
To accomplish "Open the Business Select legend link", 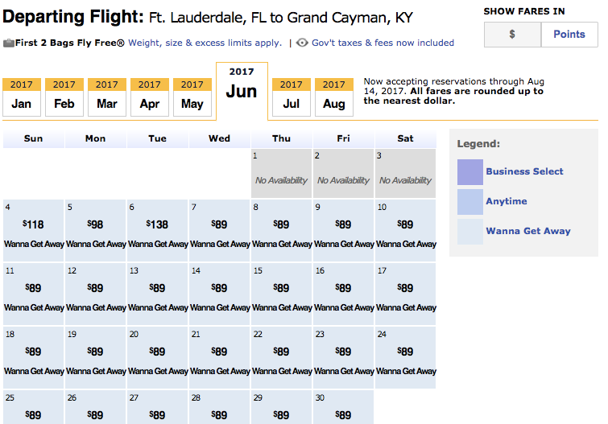I will click(x=524, y=171).
